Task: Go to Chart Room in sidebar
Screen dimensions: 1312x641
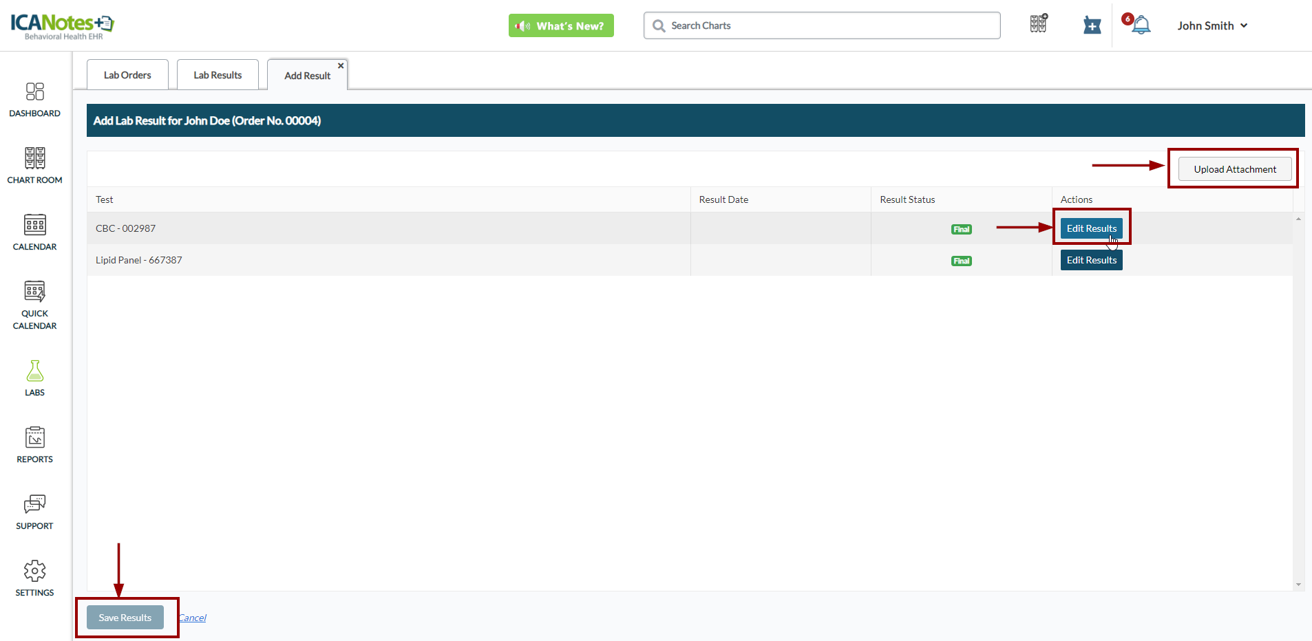Action: pos(34,166)
